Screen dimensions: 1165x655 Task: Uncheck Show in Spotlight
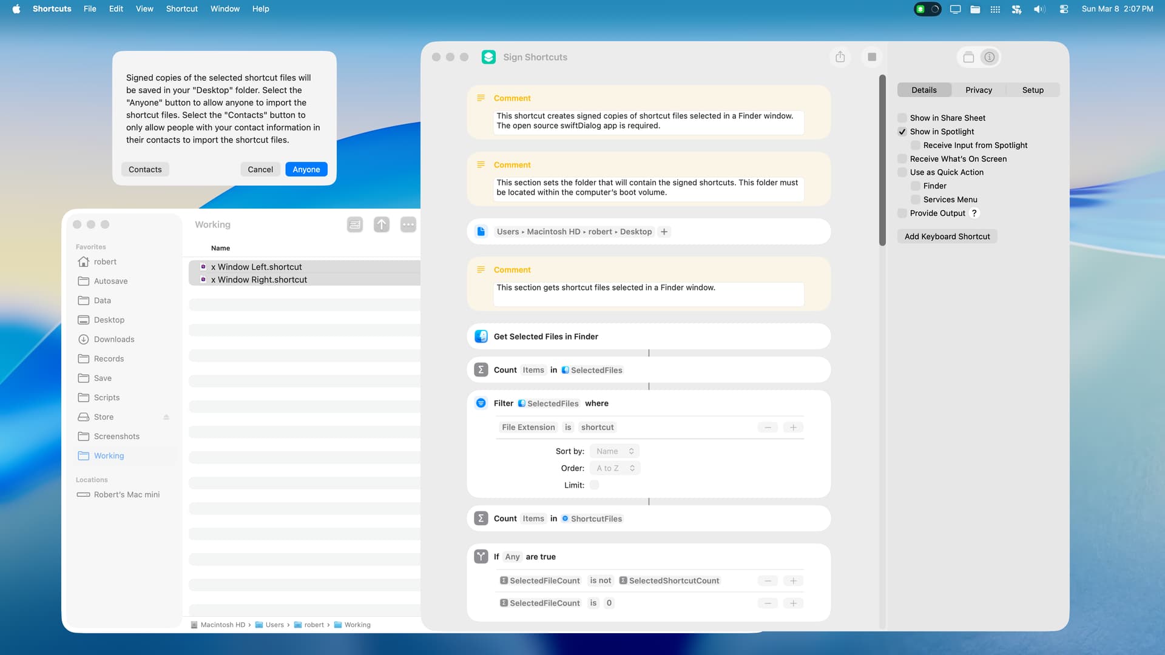tap(902, 132)
